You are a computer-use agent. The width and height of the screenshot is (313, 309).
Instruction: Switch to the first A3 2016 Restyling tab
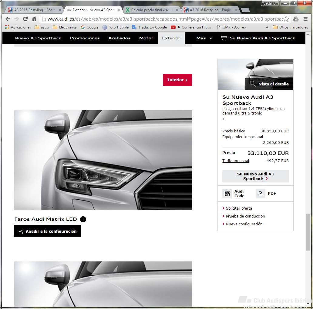[x=34, y=10]
